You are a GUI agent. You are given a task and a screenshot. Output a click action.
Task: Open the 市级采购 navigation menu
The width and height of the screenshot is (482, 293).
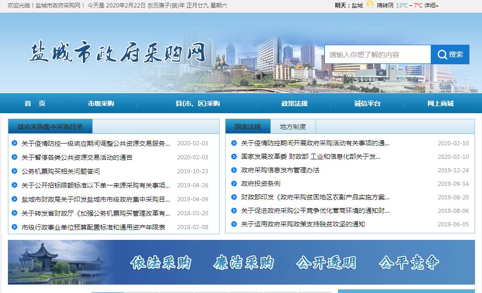point(101,103)
